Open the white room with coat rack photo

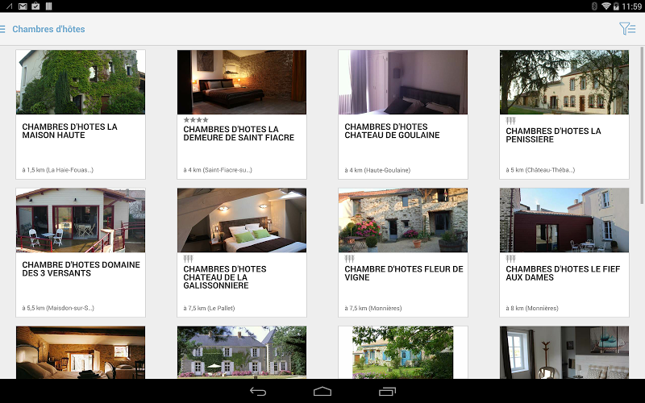pyautogui.click(x=564, y=353)
